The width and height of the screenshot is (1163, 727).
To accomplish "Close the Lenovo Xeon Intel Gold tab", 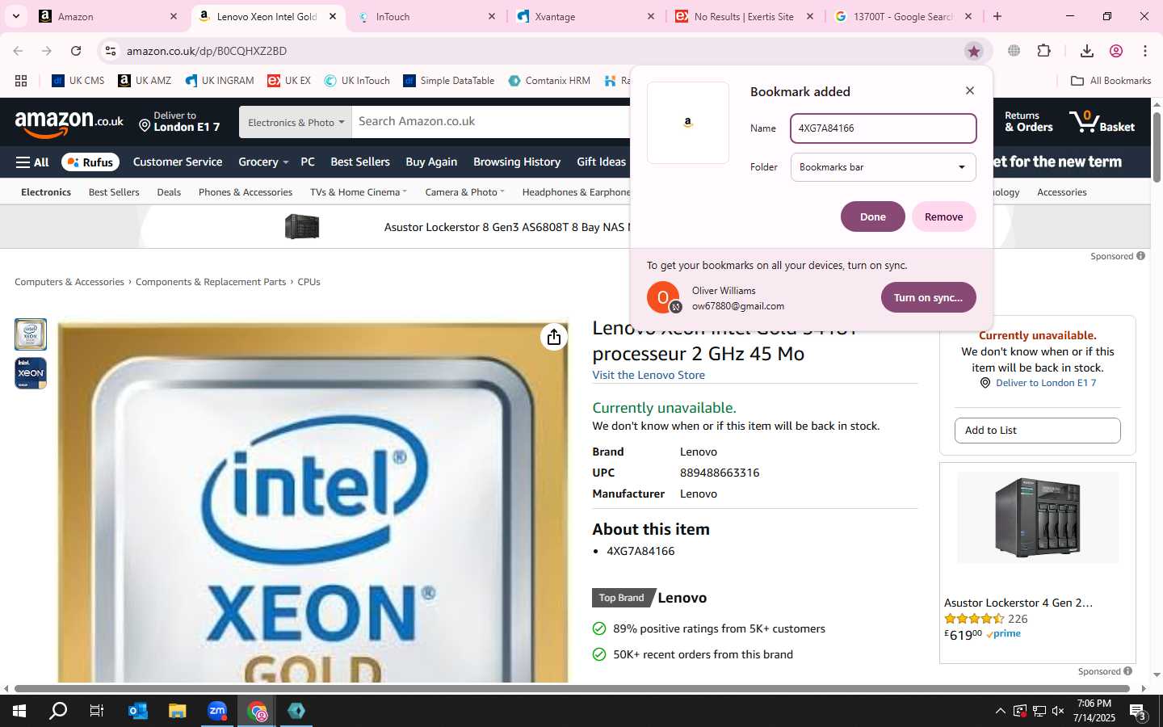I will click(333, 16).
